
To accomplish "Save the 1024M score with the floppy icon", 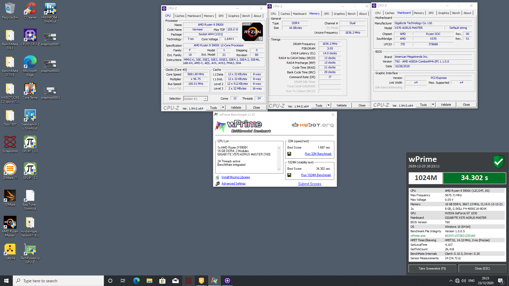I will tap(289, 175).
